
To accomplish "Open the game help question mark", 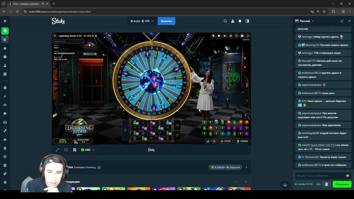I will click(x=242, y=36).
